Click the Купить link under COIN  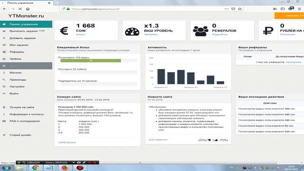80,35
